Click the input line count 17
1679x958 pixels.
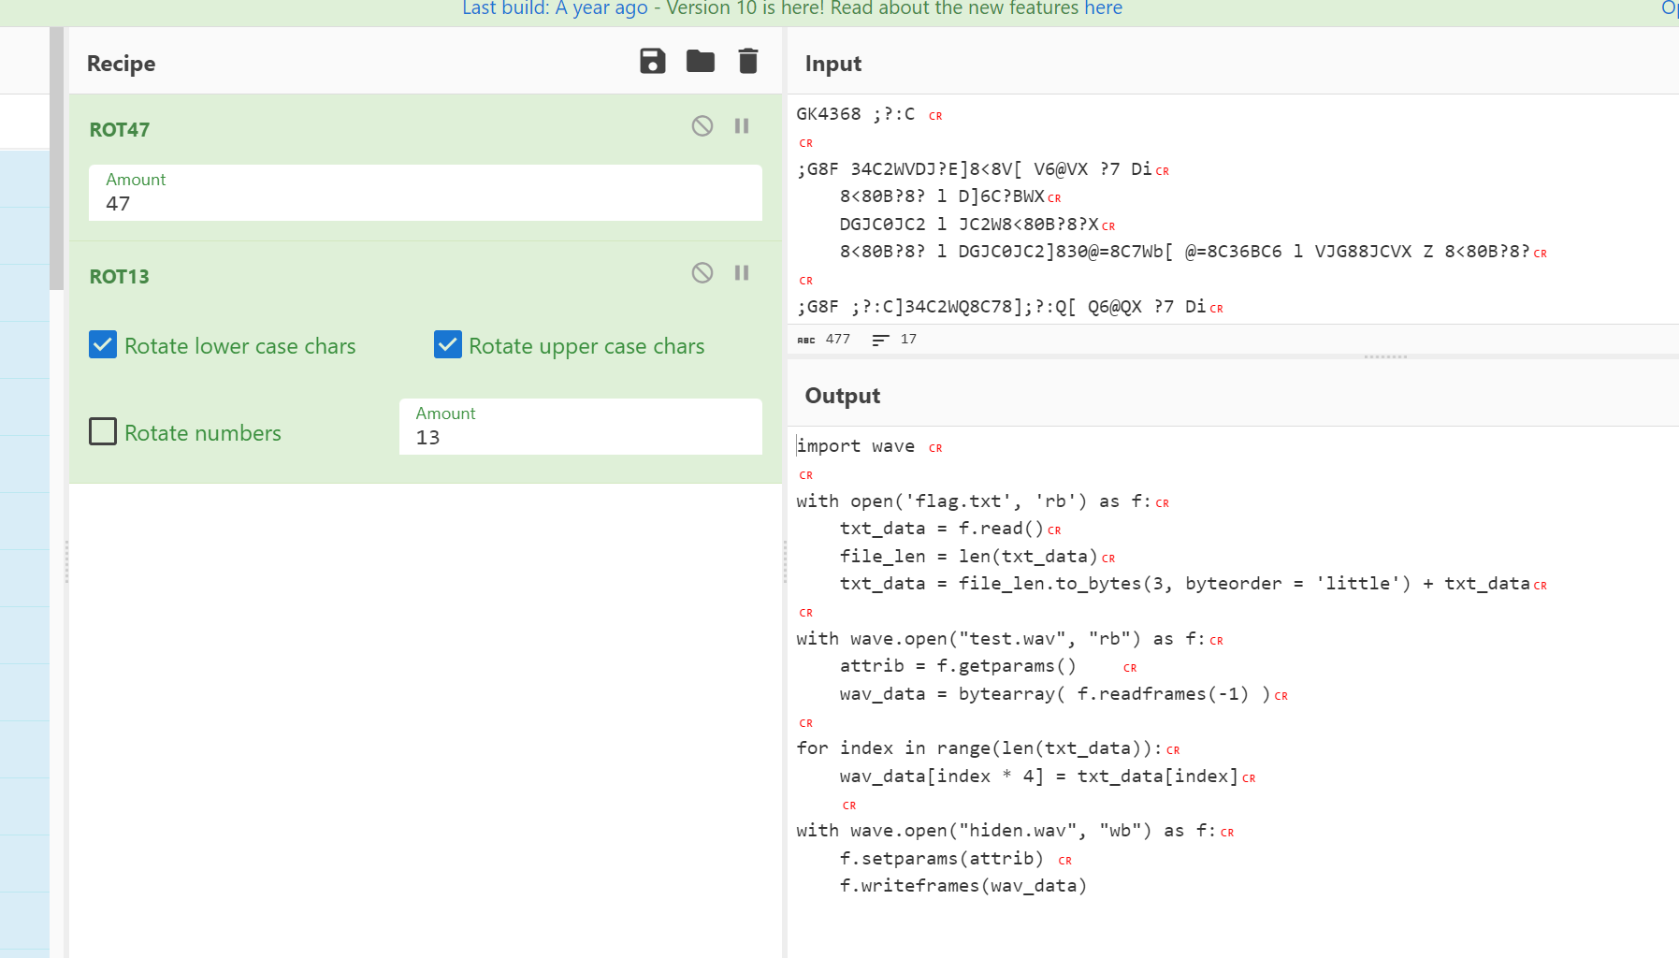click(x=908, y=339)
